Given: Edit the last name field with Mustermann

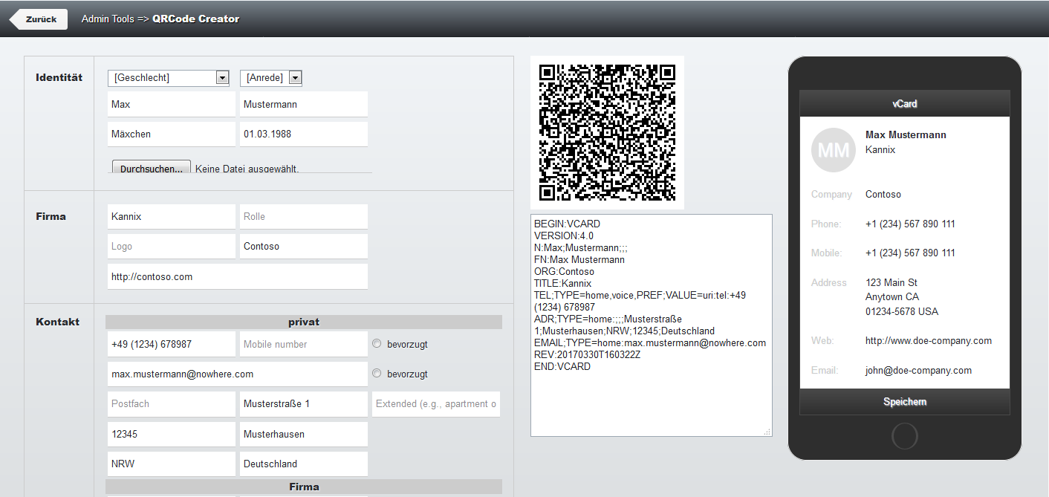Looking at the screenshot, I should tap(304, 105).
